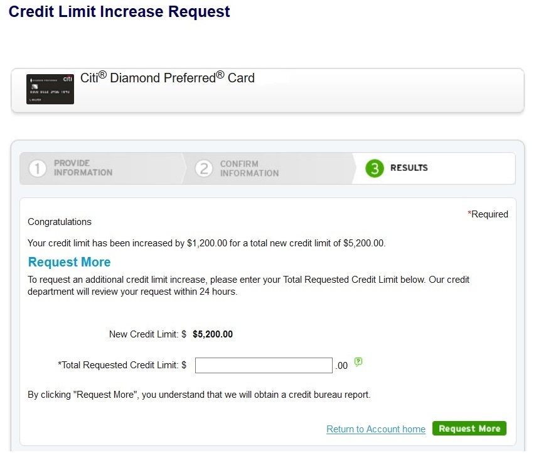The image size is (536, 460).
Task: Click the green help icon beside the .00 field
Action: coord(358,362)
